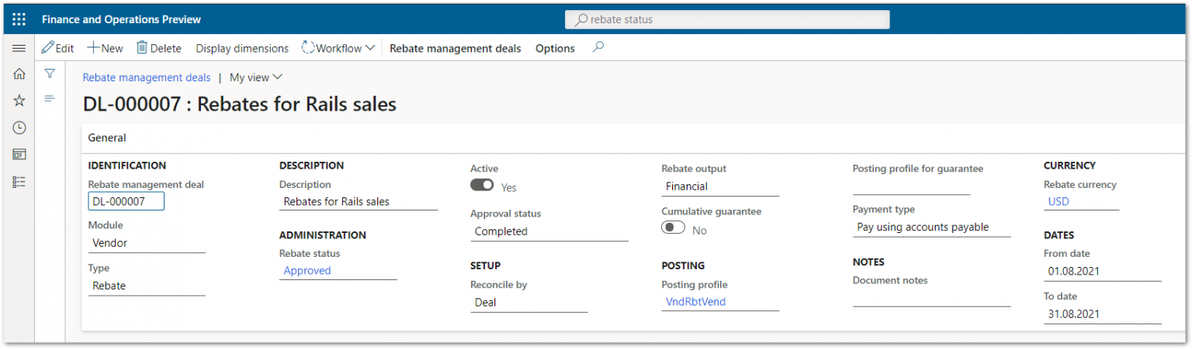Toggle the Active switch
The width and height of the screenshot is (1192, 349).
482,185
